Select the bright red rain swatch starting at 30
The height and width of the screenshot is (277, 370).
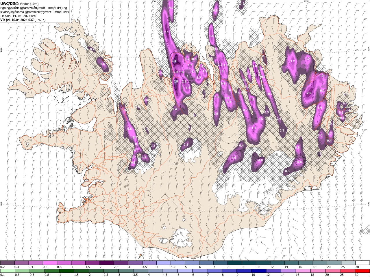[x=362, y=271]
